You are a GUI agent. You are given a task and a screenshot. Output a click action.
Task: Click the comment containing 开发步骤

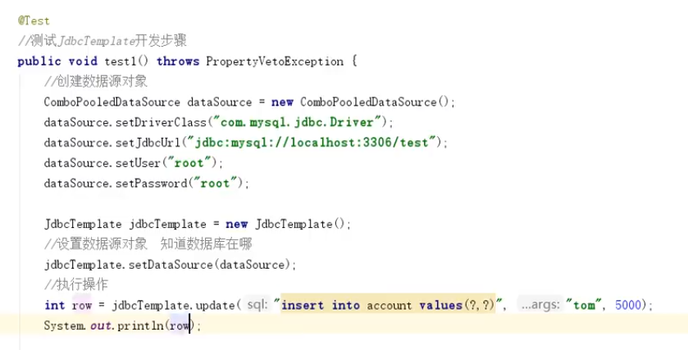(x=103, y=41)
